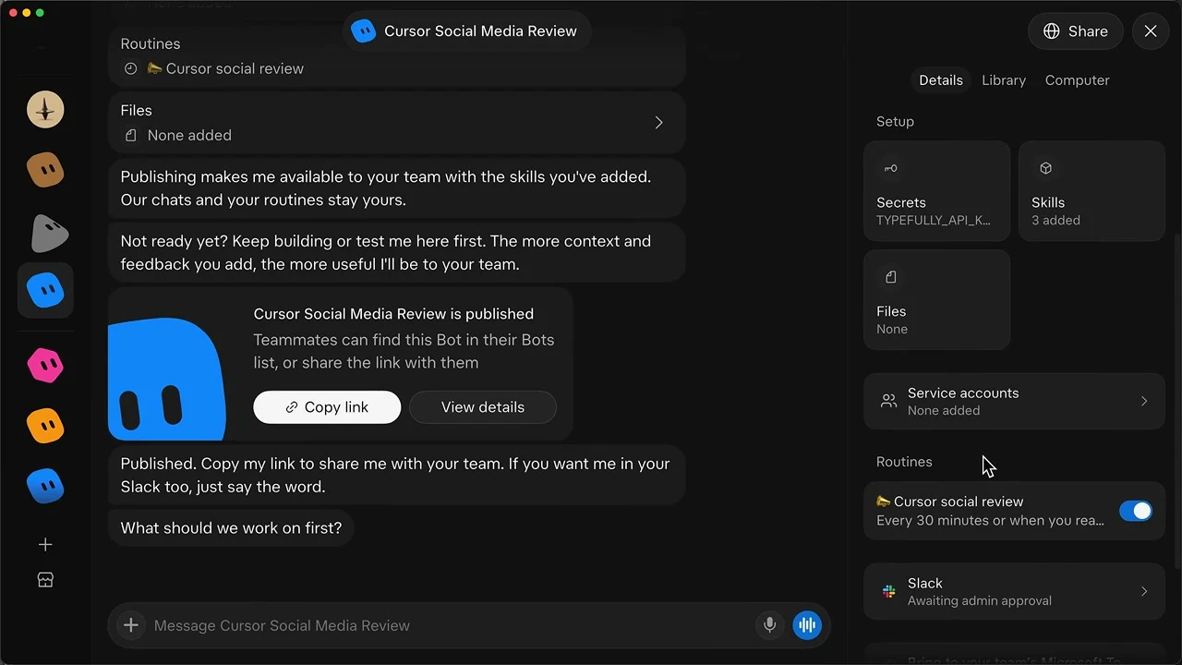Screen dimensions: 1182x665
Task: Click the message "What should we work on first?"
Action: 231,528
